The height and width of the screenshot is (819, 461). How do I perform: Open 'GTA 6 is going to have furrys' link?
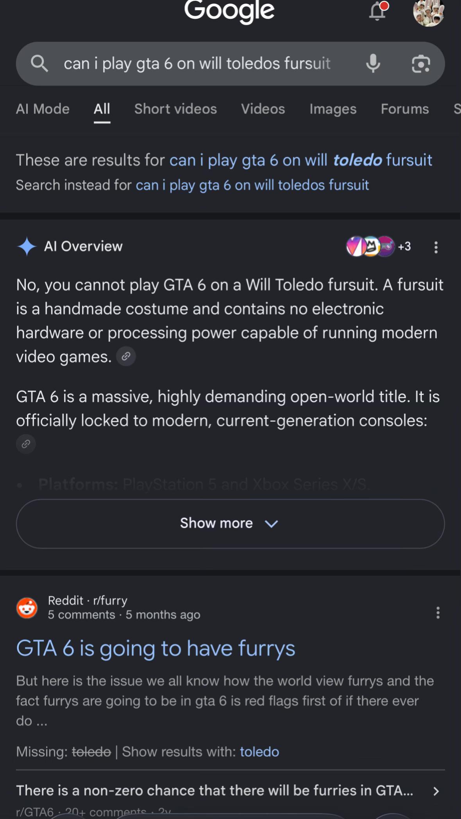tap(155, 649)
